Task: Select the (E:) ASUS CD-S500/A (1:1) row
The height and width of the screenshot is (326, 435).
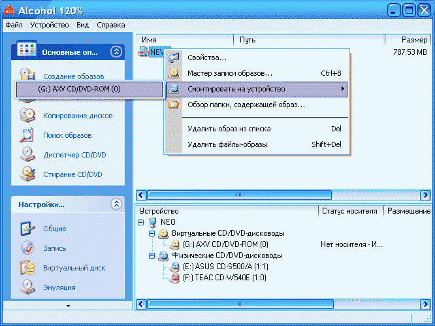Action: (x=225, y=267)
